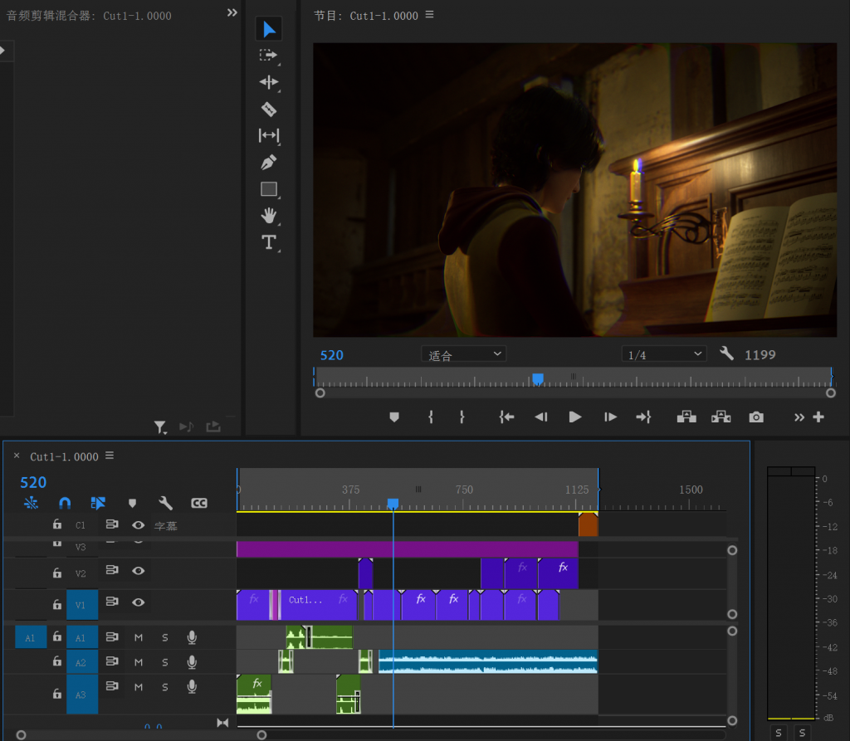Mark Out point in program monitor

(x=462, y=417)
